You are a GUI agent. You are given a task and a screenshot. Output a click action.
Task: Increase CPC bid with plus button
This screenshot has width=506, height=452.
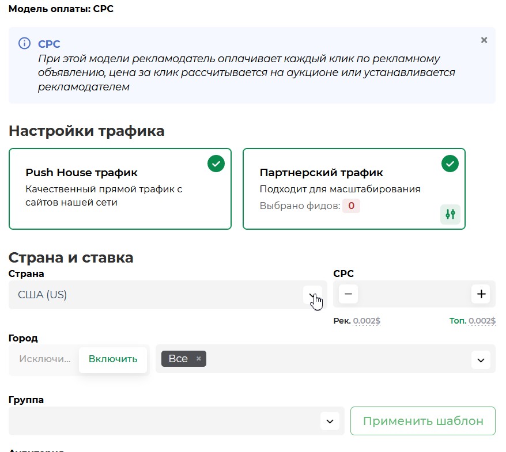click(x=481, y=294)
